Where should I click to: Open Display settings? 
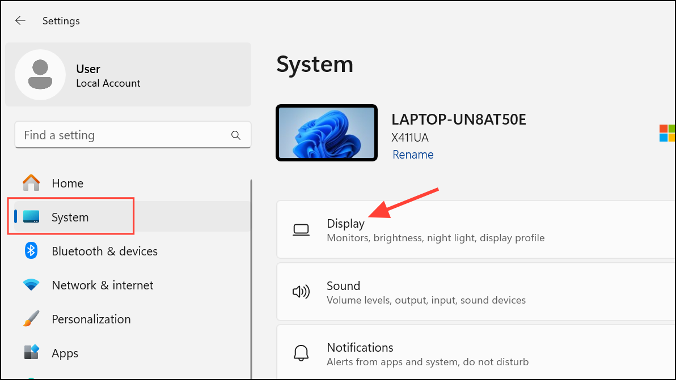476,229
